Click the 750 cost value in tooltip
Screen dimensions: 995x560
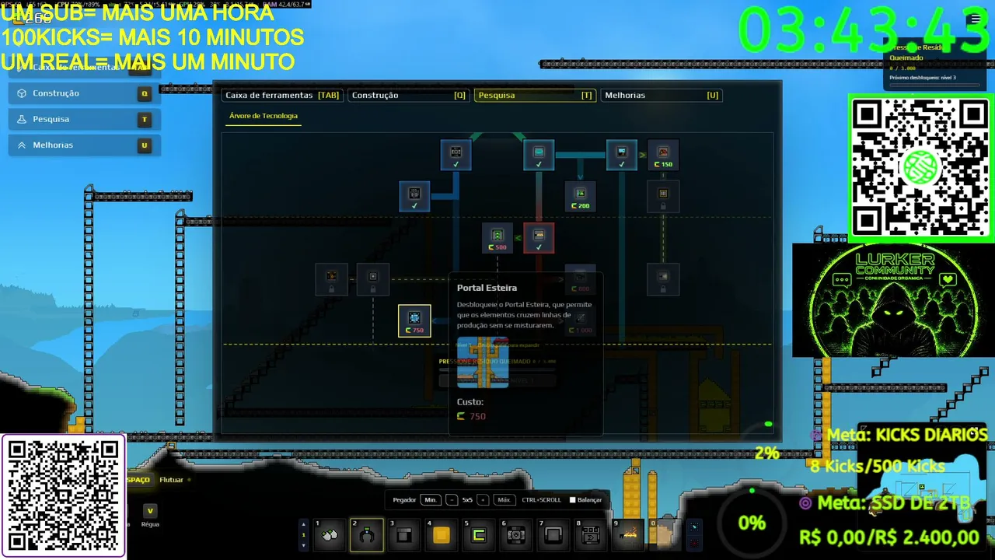coord(477,416)
